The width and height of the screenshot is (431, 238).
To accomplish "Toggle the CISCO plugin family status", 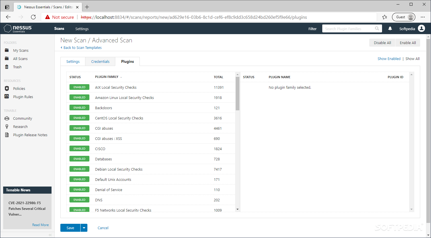I will [79, 148].
